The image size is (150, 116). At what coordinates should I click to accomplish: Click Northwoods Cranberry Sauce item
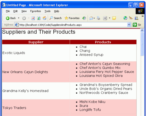coord(104,93)
